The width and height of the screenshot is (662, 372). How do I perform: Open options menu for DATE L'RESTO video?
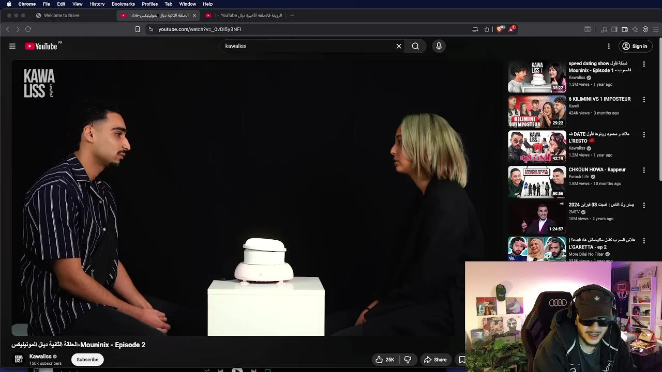click(x=644, y=134)
